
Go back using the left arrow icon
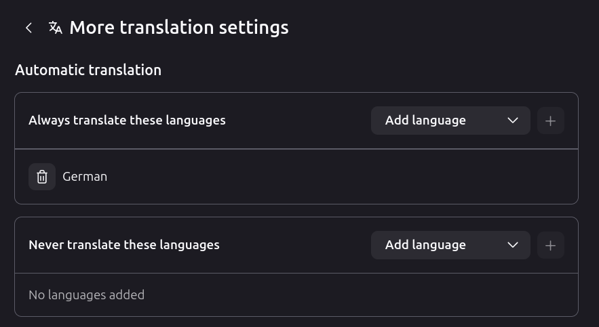coord(28,28)
